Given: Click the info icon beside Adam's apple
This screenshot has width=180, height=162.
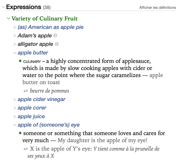Looking at the screenshot, I should [55, 35].
